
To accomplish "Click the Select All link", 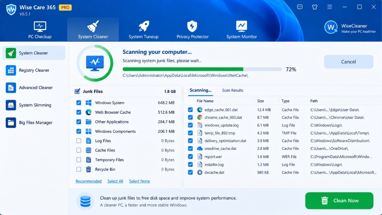I will pos(115,181).
